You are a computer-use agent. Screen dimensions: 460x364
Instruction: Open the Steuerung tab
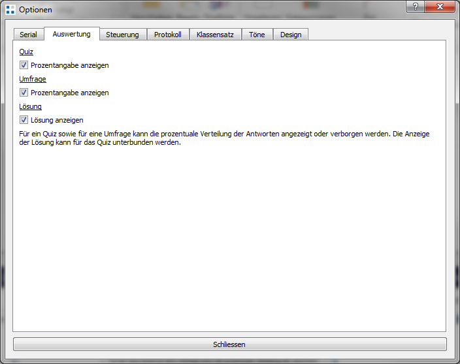[x=122, y=35]
